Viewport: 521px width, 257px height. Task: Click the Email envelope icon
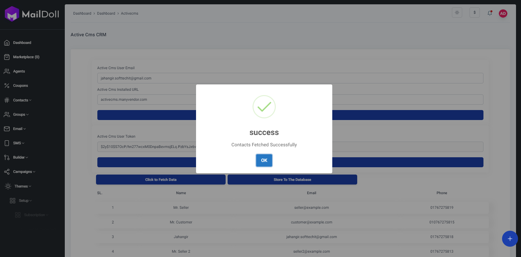(x=7, y=129)
